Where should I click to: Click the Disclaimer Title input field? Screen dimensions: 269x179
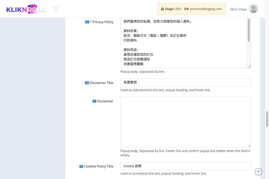185,82
